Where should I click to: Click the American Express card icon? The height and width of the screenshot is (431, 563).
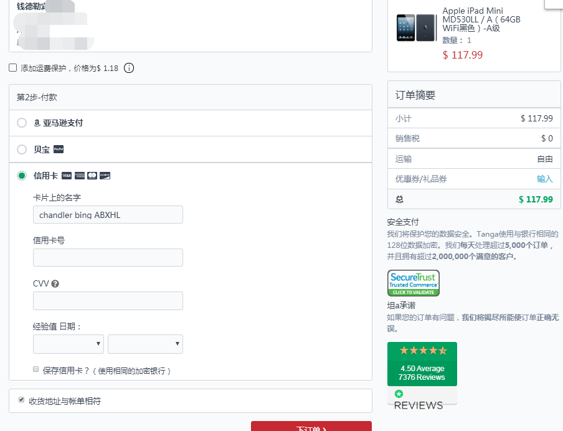80,176
